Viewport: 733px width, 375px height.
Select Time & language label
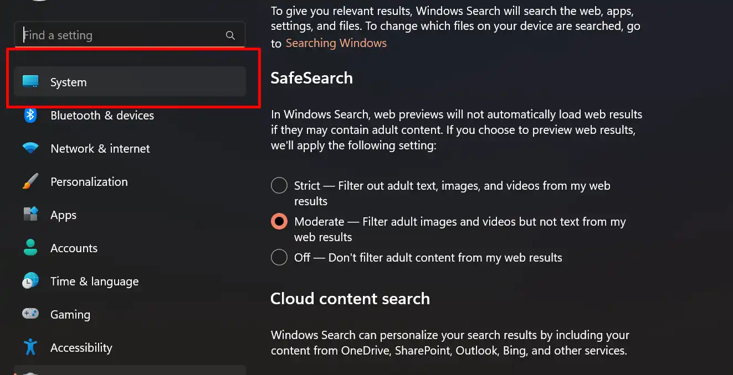pos(94,281)
